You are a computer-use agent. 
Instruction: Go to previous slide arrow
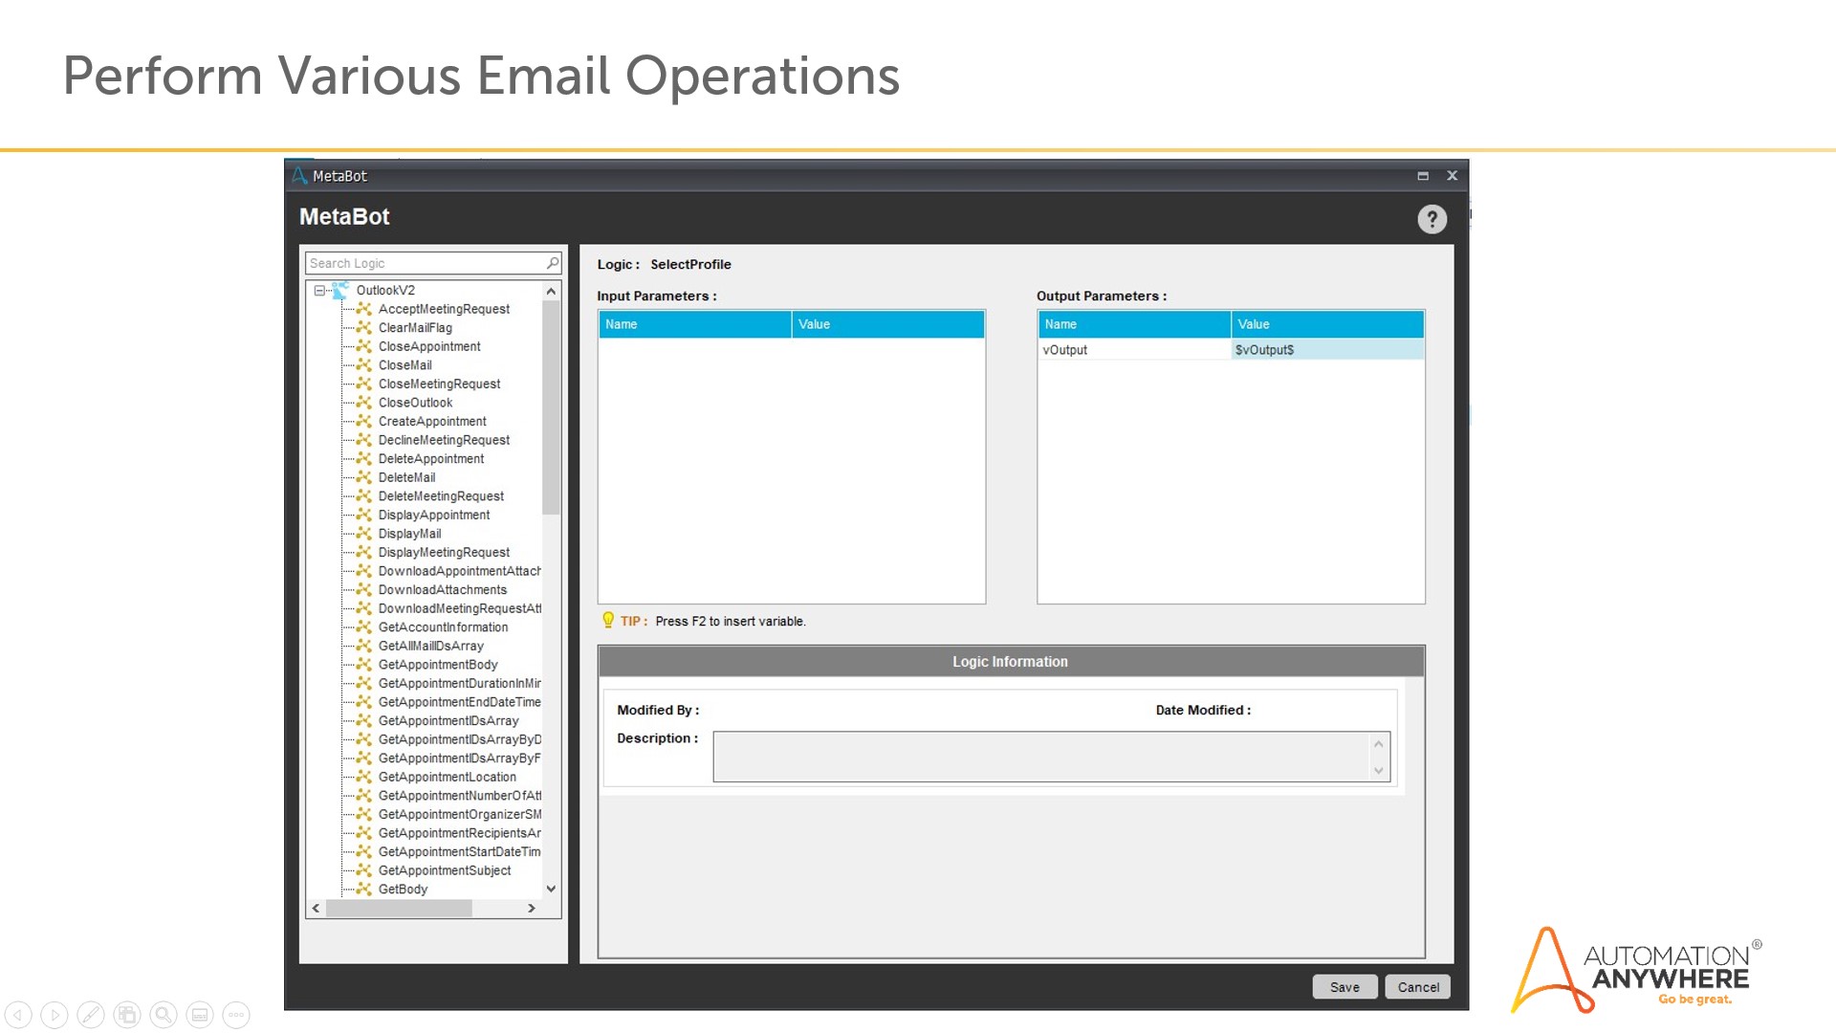18,1014
